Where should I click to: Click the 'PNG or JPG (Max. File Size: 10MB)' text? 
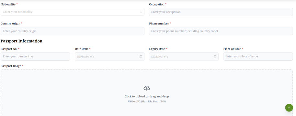[147, 101]
